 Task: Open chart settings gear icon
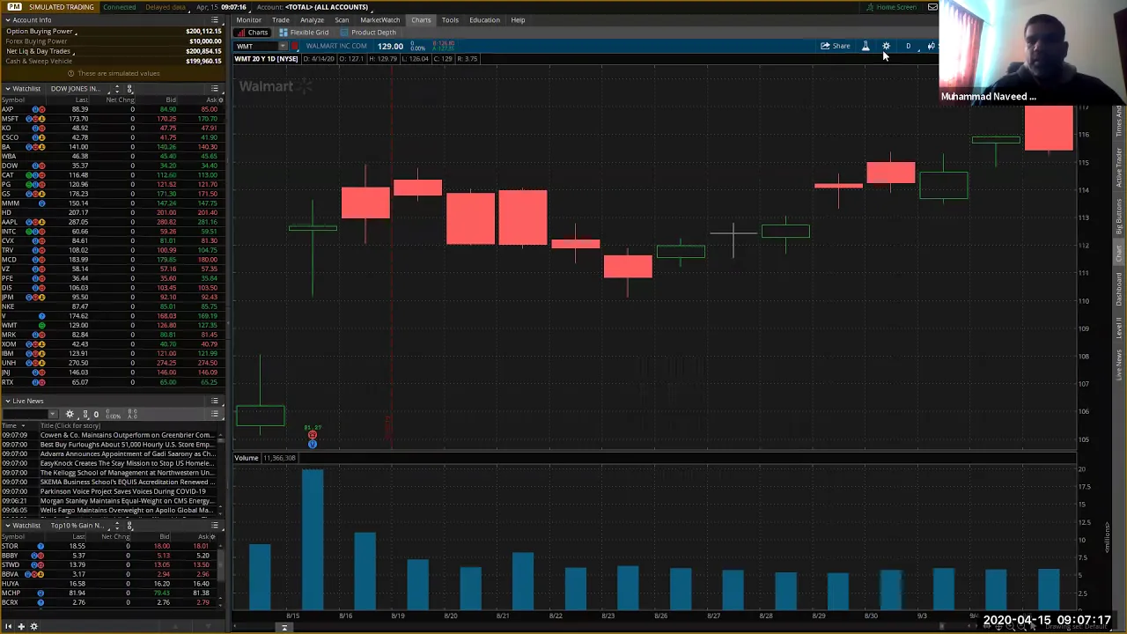click(x=886, y=46)
